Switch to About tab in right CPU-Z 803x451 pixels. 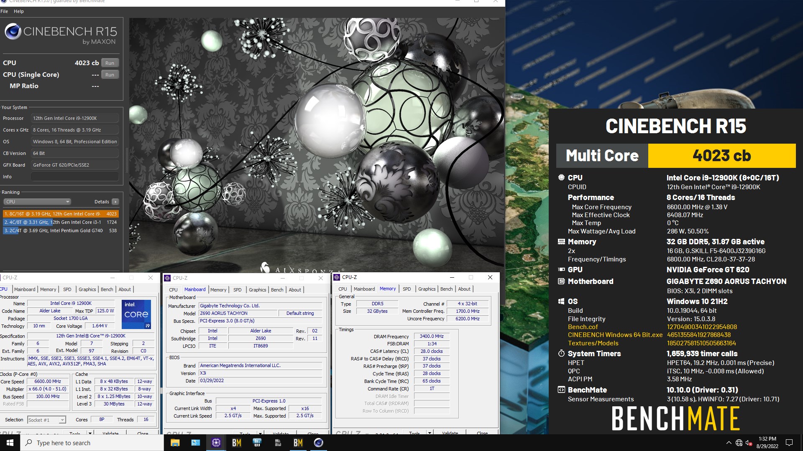coord(464,289)
